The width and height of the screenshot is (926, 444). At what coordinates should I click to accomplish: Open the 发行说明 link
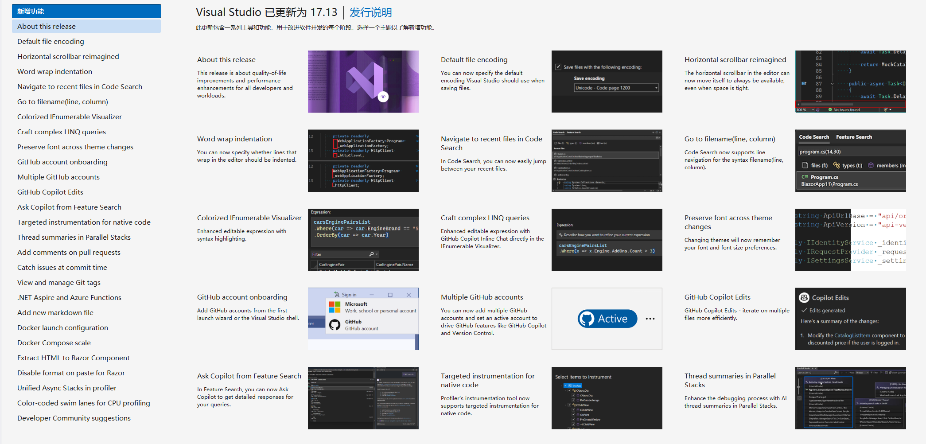(x=370, y=12)
